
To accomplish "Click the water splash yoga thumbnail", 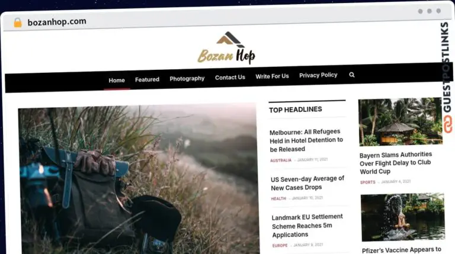I will 403,217.
